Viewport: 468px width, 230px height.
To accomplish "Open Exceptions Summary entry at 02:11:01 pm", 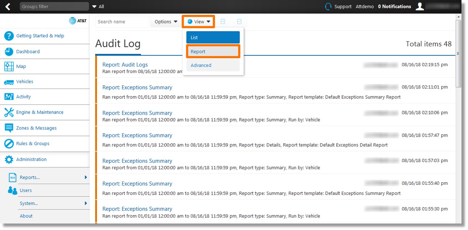I will click(x=137, y=88).
